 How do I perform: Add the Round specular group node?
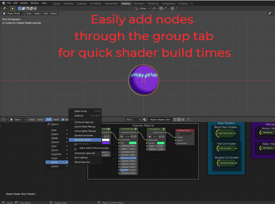[85, 162]
